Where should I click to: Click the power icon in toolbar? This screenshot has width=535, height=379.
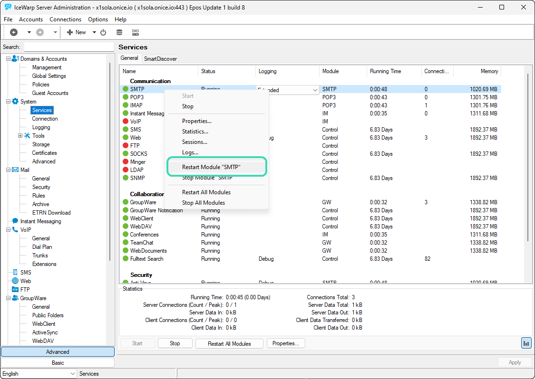(103, 32)
